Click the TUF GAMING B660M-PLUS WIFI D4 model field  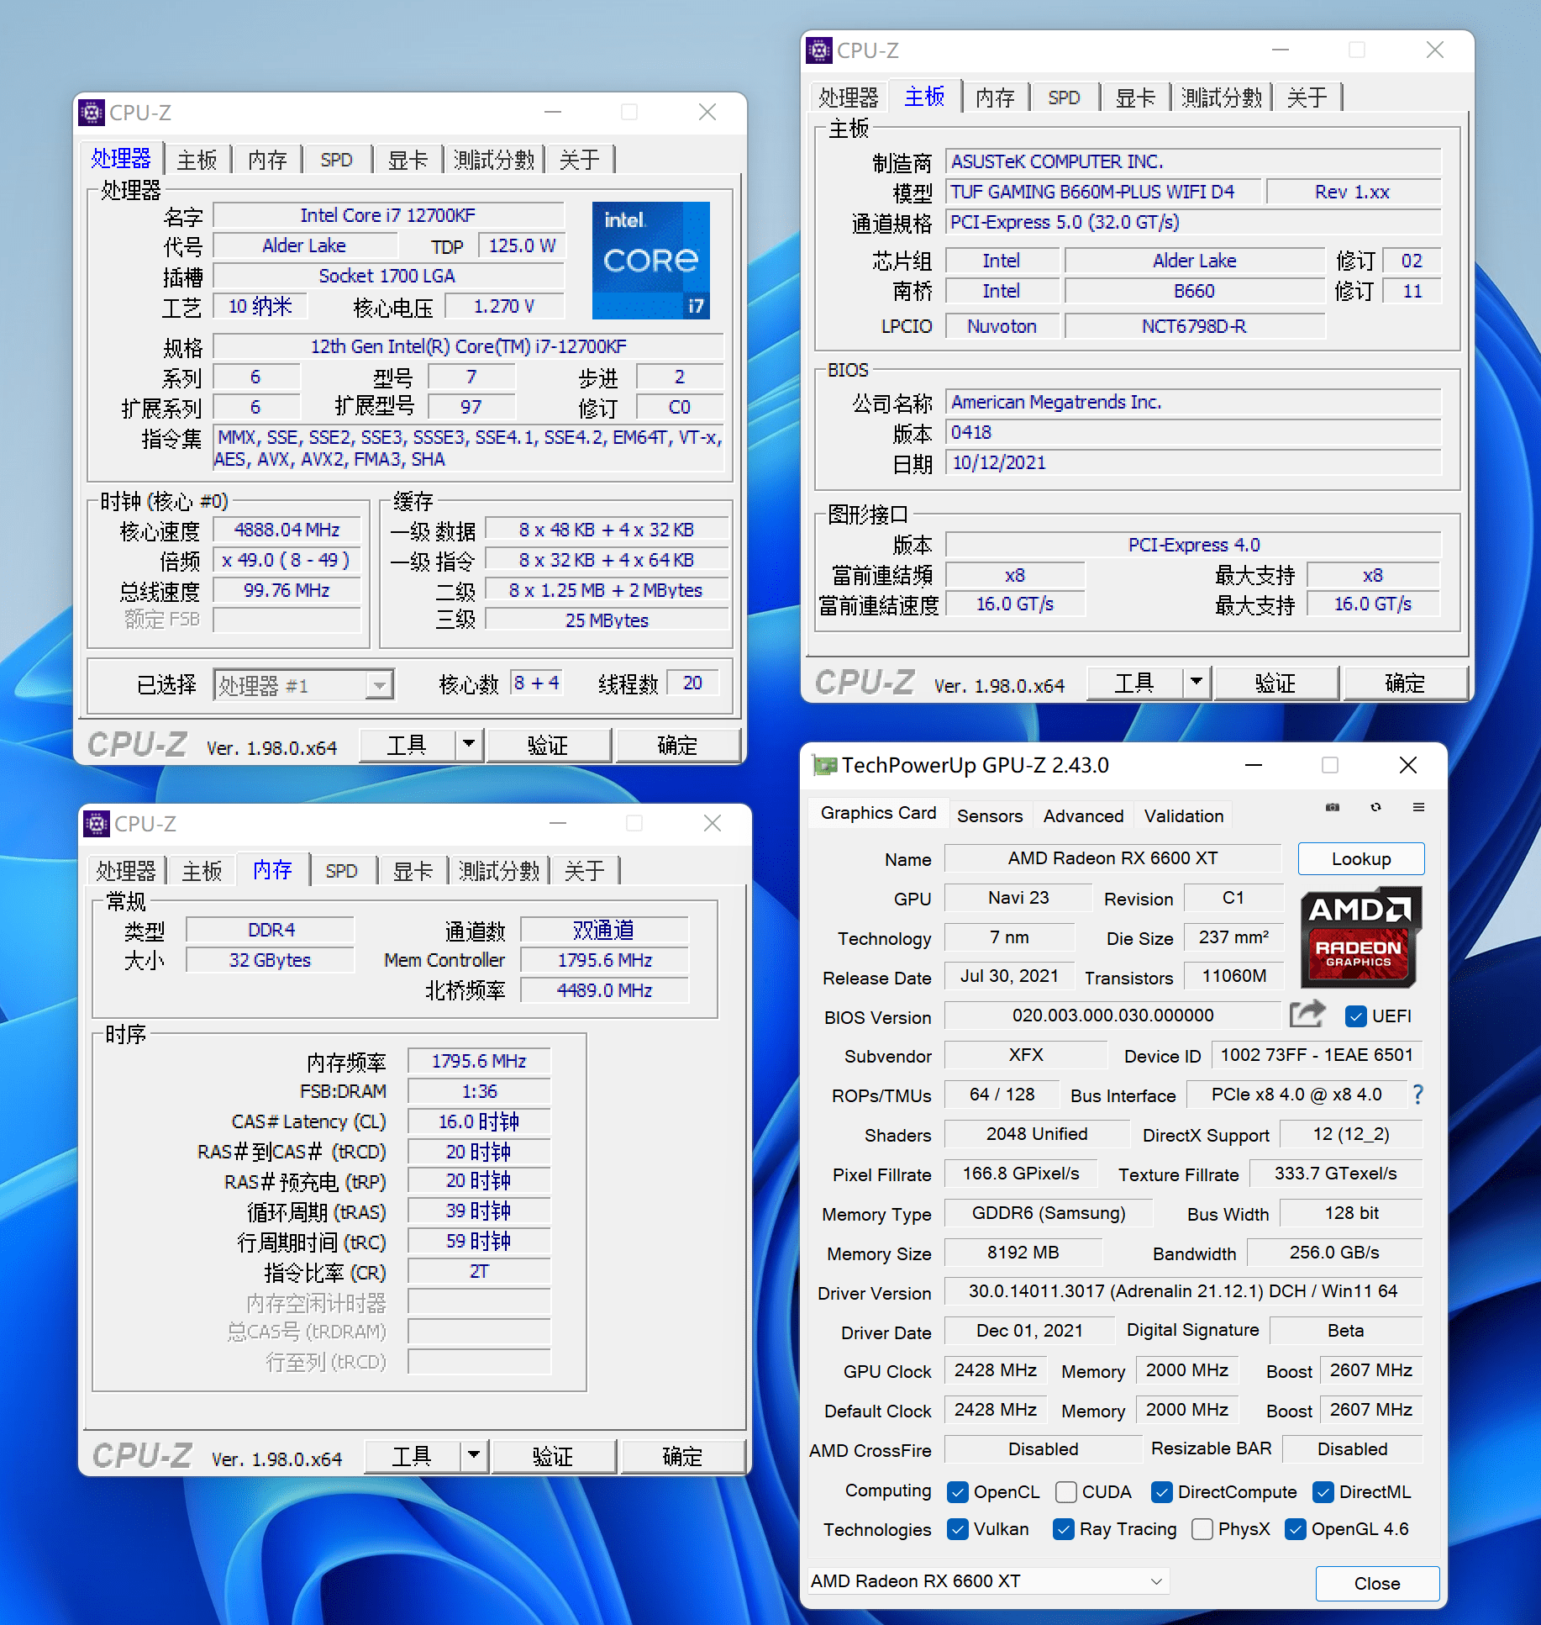(x=1102, y=192)
